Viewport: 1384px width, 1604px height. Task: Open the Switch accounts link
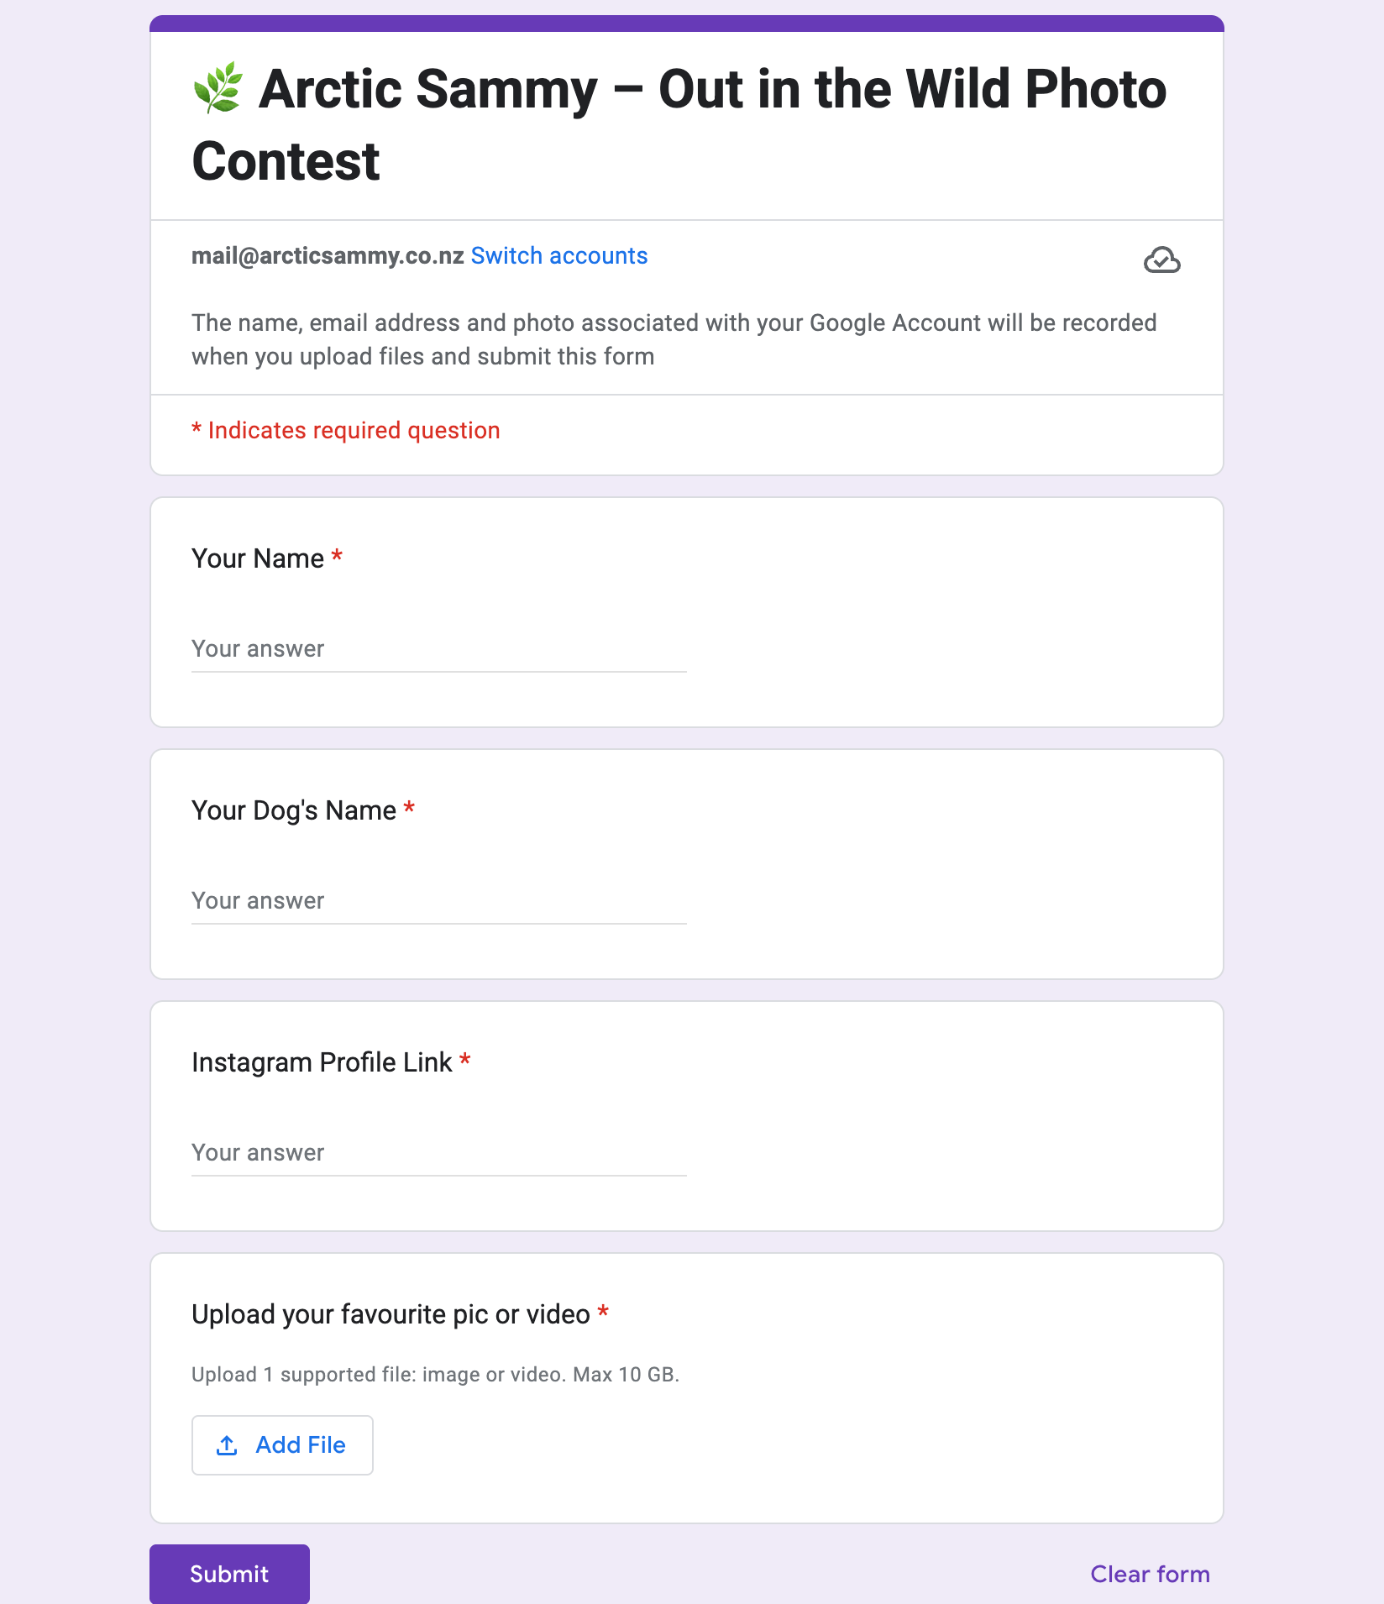[x=559, y=256]
